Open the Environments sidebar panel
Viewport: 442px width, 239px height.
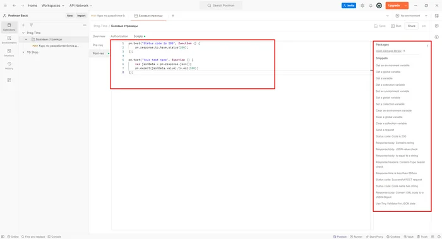(x=9, y=40)
